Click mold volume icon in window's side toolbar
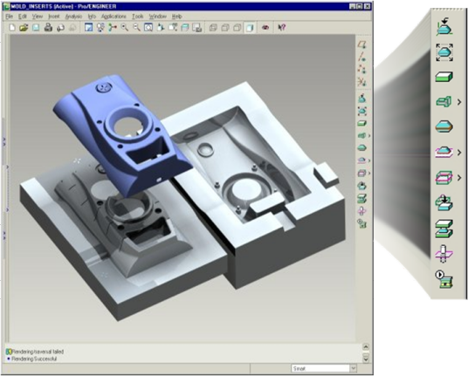468x376 pixels. pos(361,136)
